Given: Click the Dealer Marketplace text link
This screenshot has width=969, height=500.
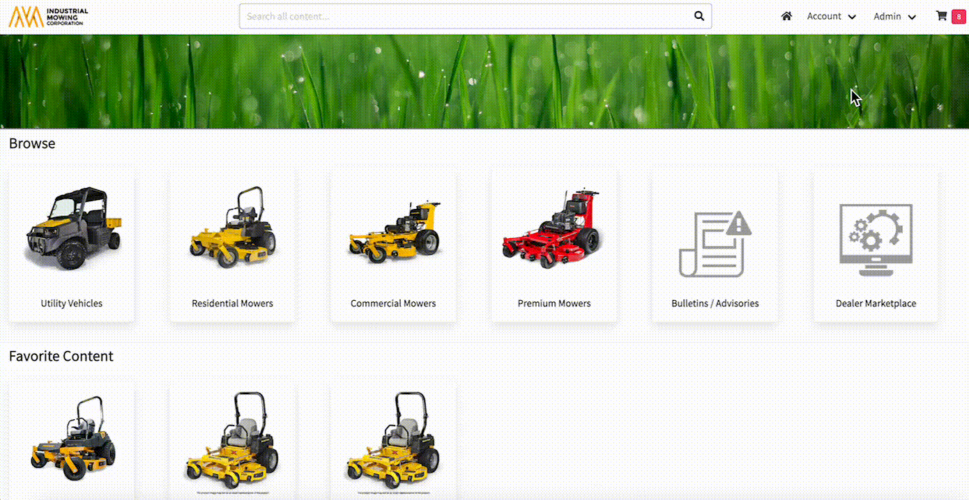Looking at the screenshot, I should [876, 304].
